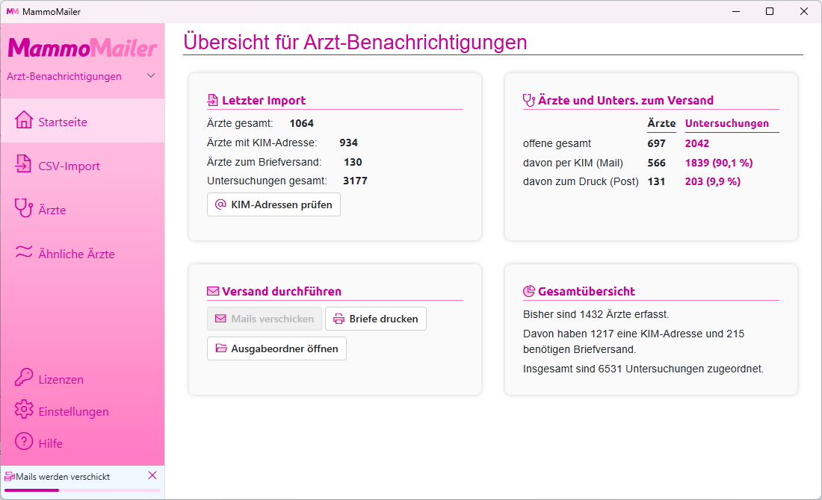The width and height of the screenshot is (822, 500).
Task: Click the stethoscope icon beside Ärzte in sidebar
Action: (24, 208)
